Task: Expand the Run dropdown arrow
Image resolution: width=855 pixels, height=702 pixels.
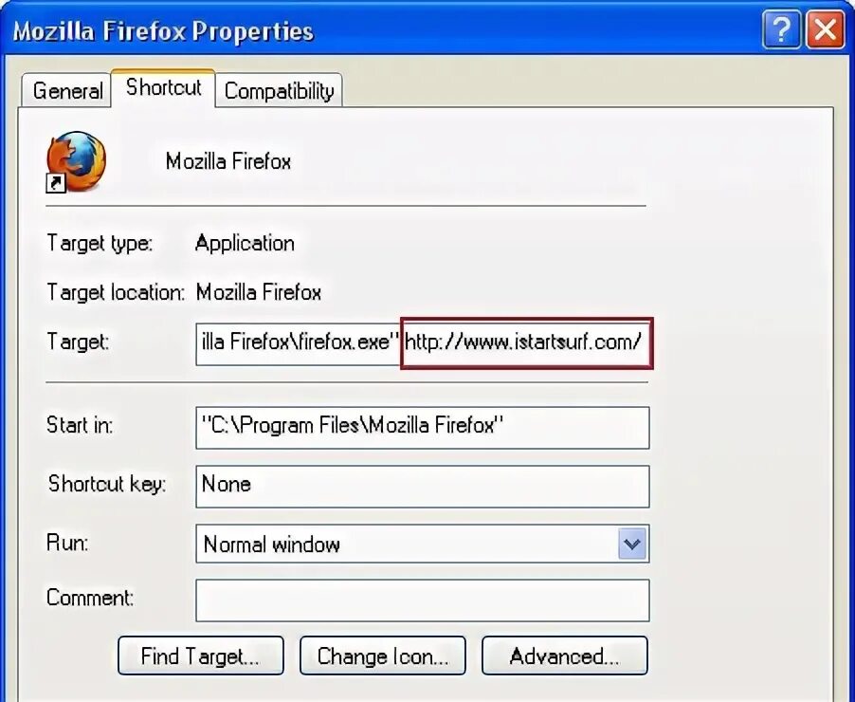Action: (x=632, y=544)
